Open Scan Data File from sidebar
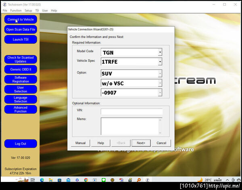The height and width of the screenshot is (190, 242). pos(21,29)
